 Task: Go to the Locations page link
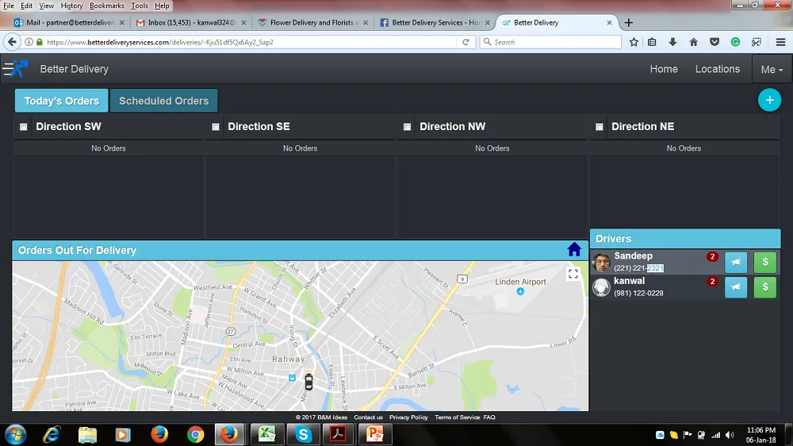point(717,69)
